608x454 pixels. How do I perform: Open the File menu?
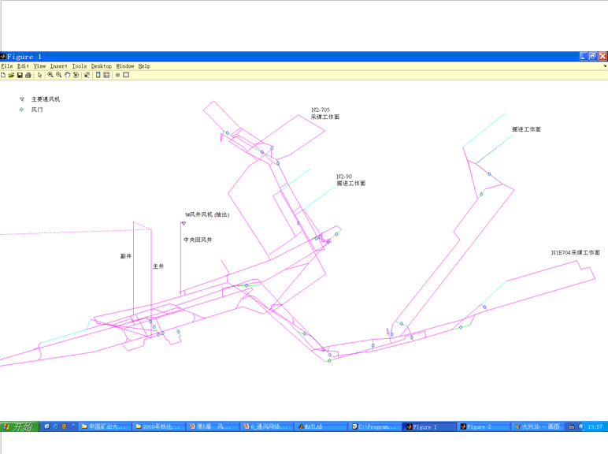6,66
